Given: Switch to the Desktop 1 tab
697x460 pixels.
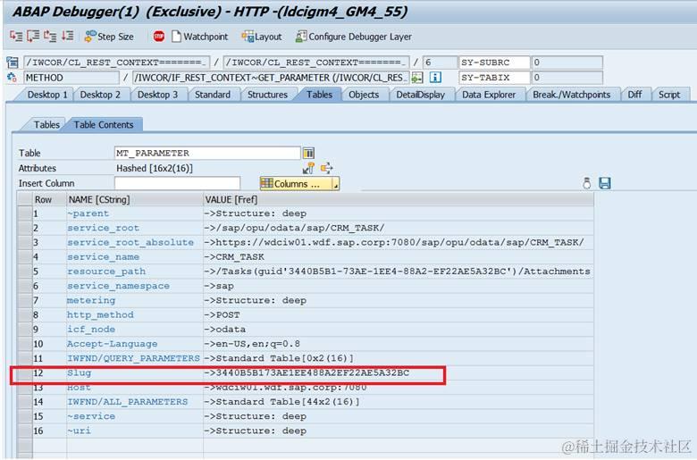Looking at the screenshot, I should tap(47, 95).
